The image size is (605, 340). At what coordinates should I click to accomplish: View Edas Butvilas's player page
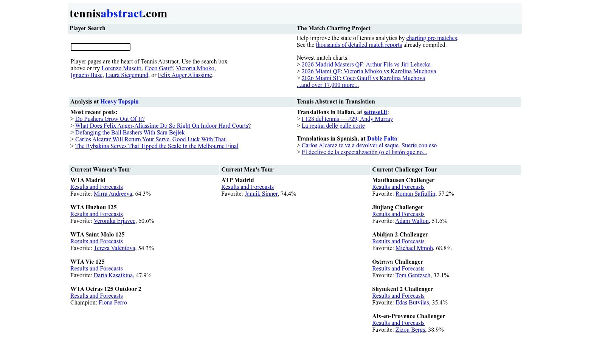point(412,303)
